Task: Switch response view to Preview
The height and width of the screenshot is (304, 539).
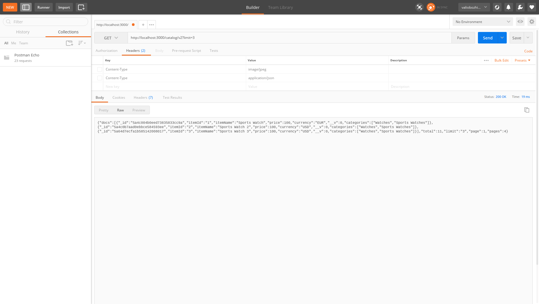Action: pos(139,110)
